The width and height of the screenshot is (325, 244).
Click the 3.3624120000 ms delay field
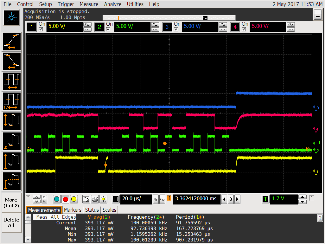[x=196, y=199]
